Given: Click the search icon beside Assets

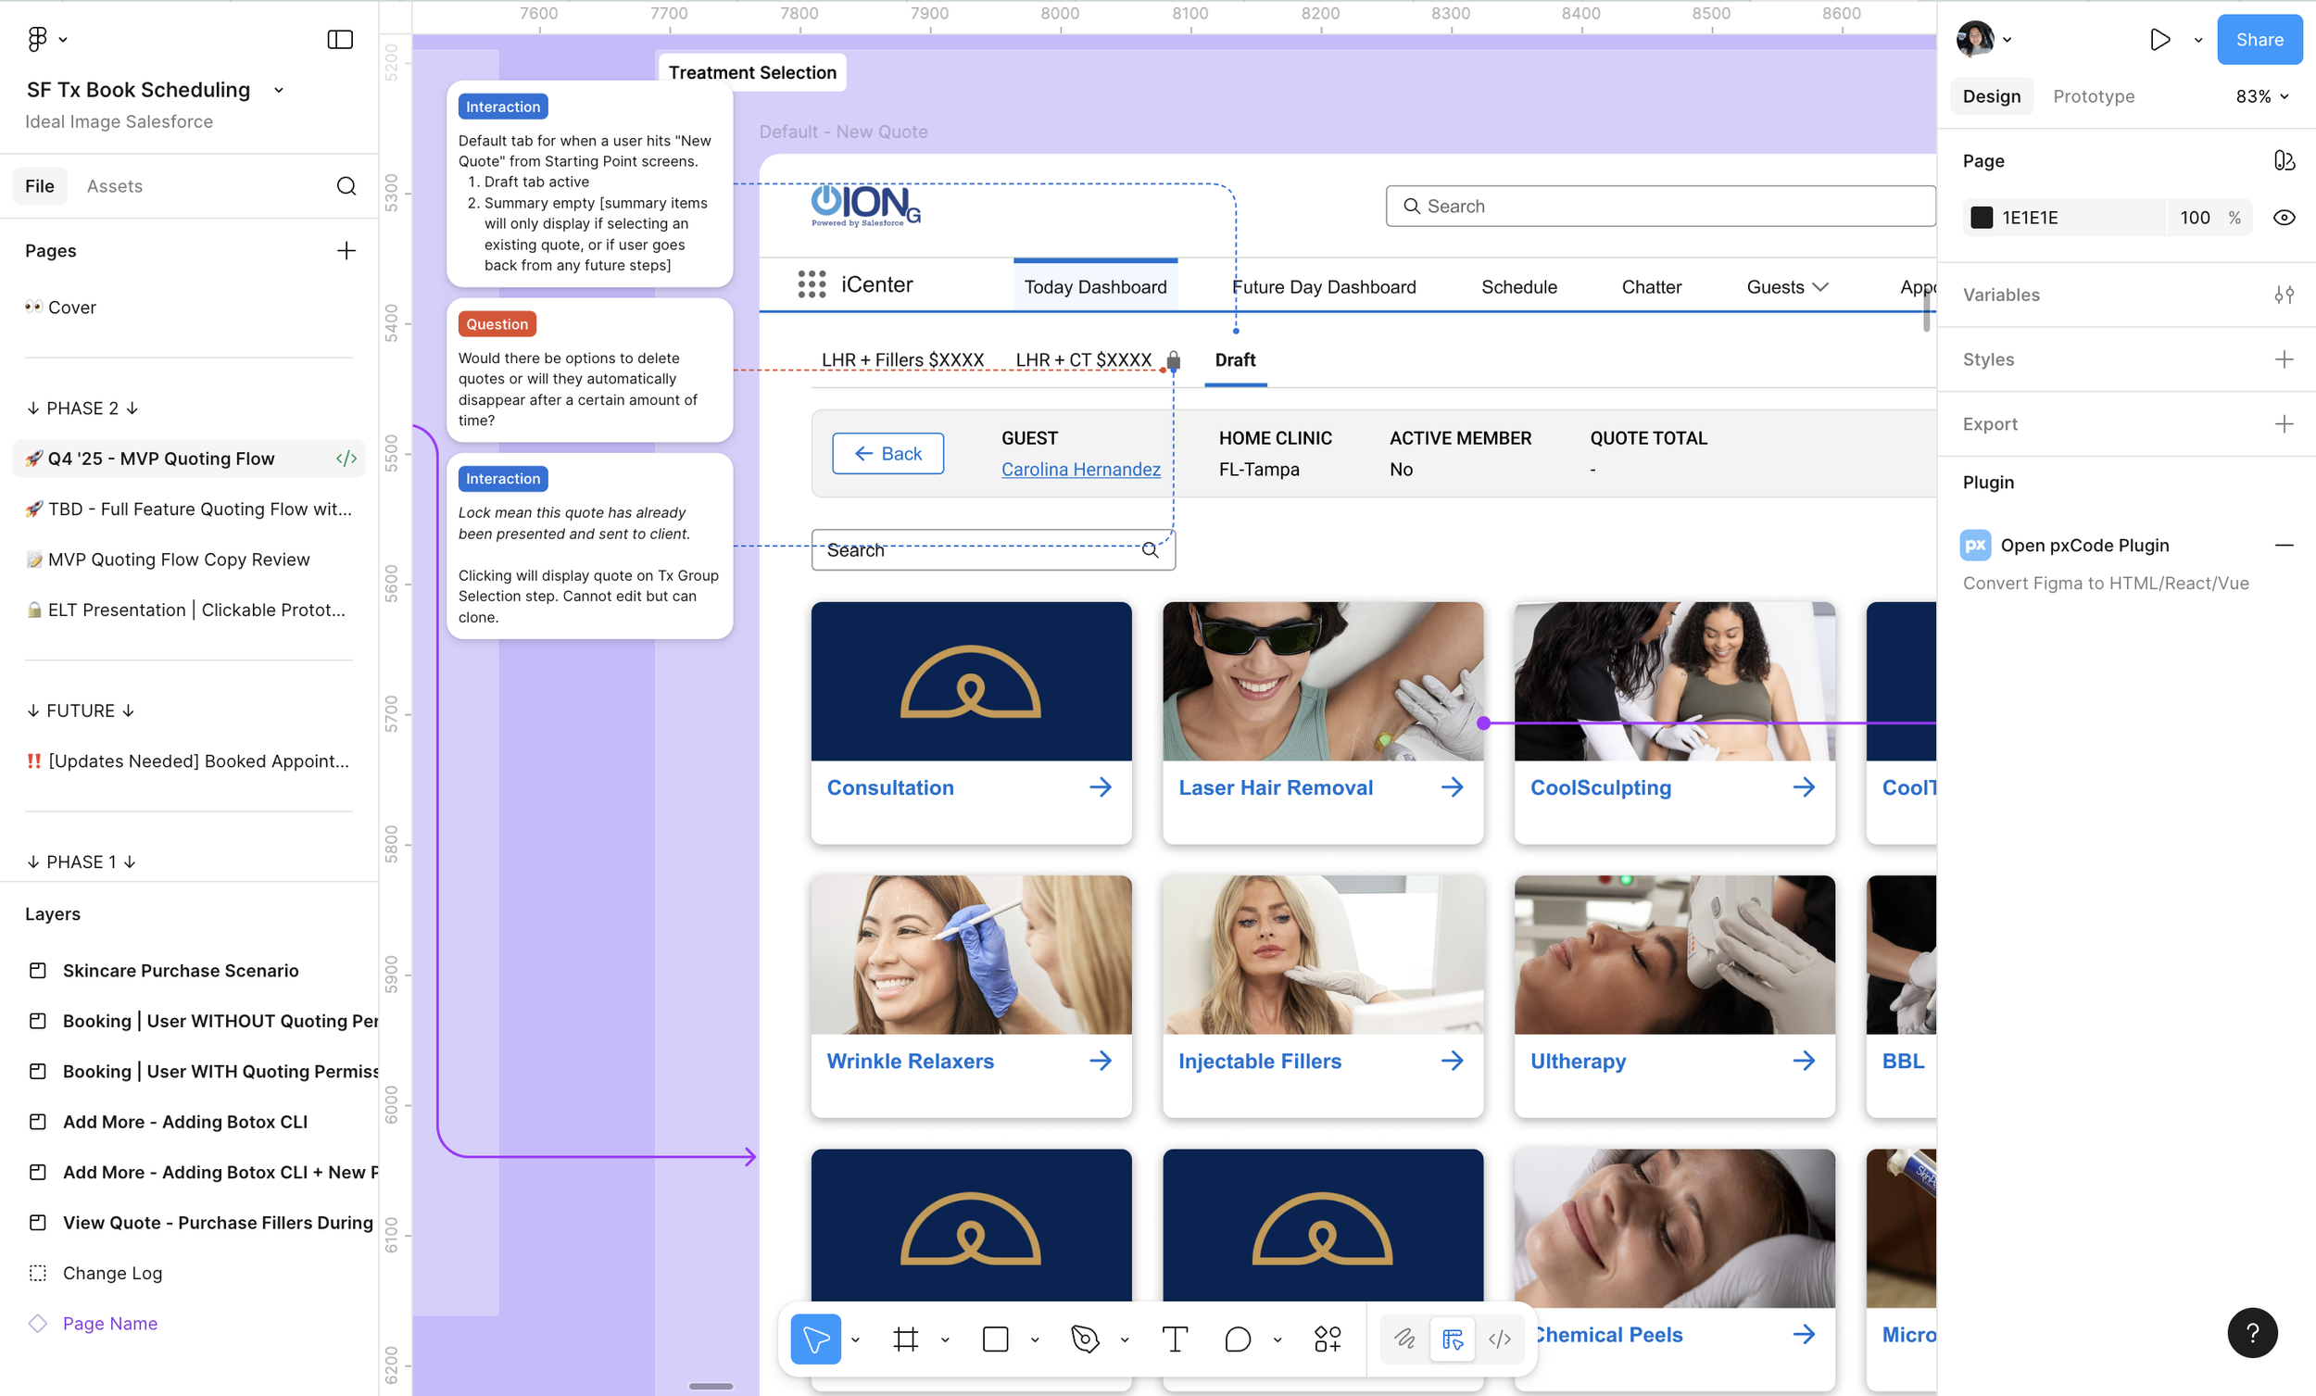Looking at the screenshot, I should (x=346, y=186).
